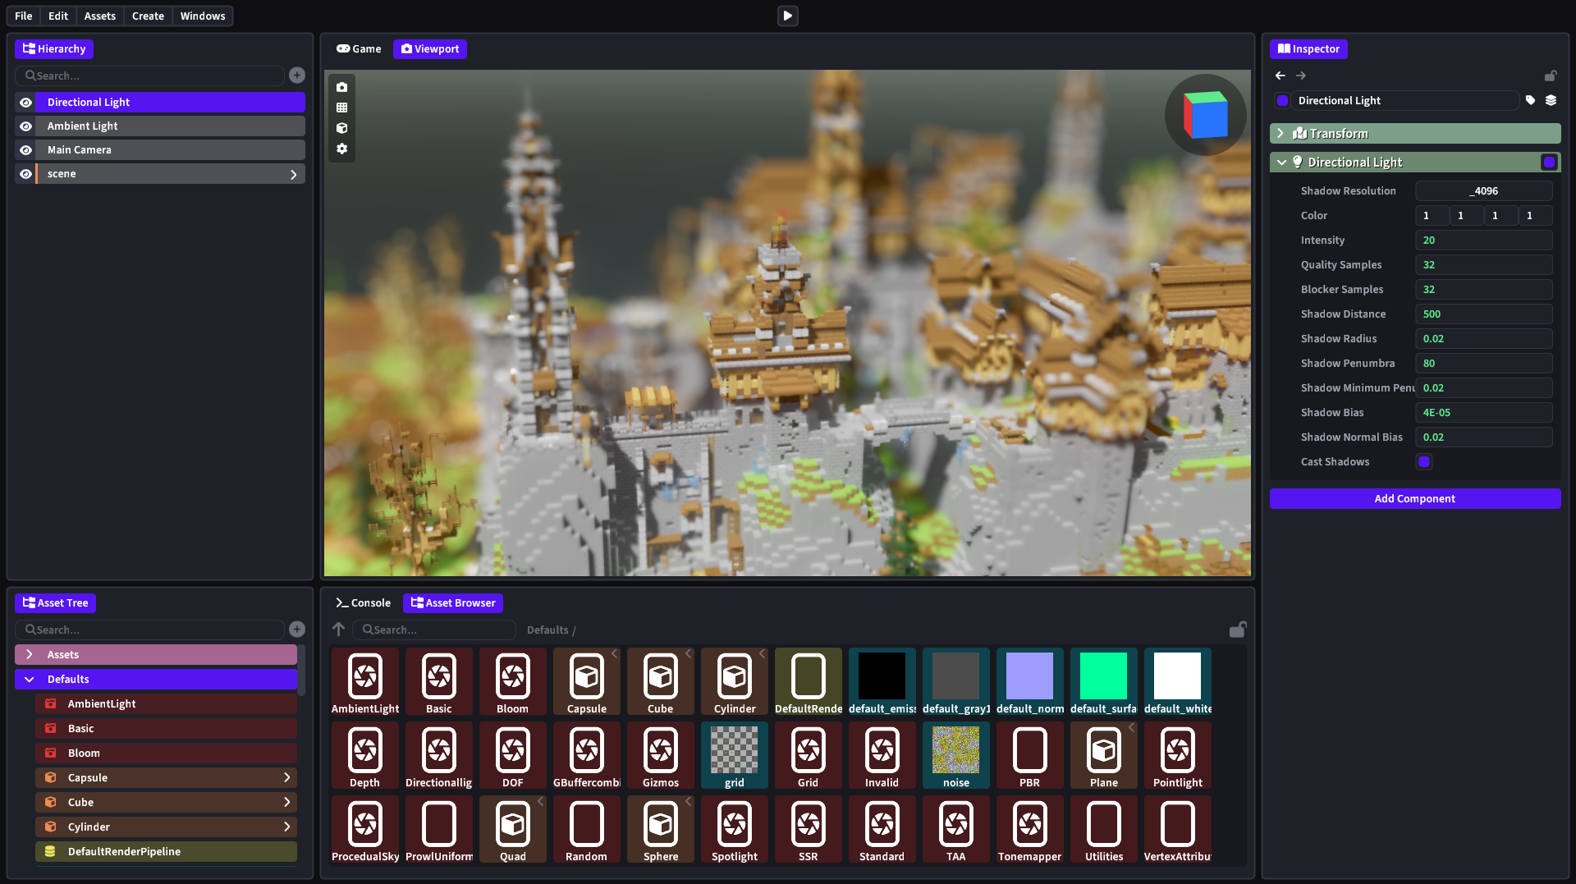Viewport: 1576px width, 884px height.
Task: Select the noise texture thumbnail in Asset Browser
Action: 955,751
